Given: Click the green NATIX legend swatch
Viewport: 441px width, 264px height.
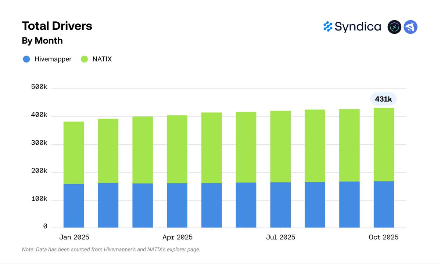Looking at the screenshot, I should (x=84, y=59).
